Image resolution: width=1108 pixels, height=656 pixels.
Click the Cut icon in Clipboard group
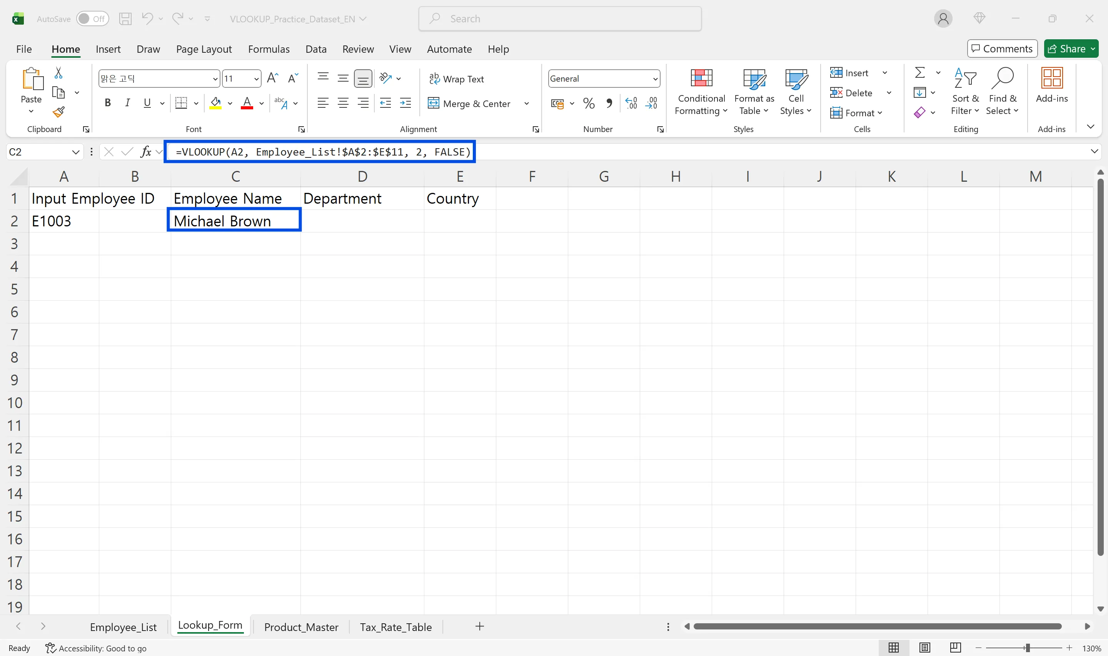coord(58,72)
